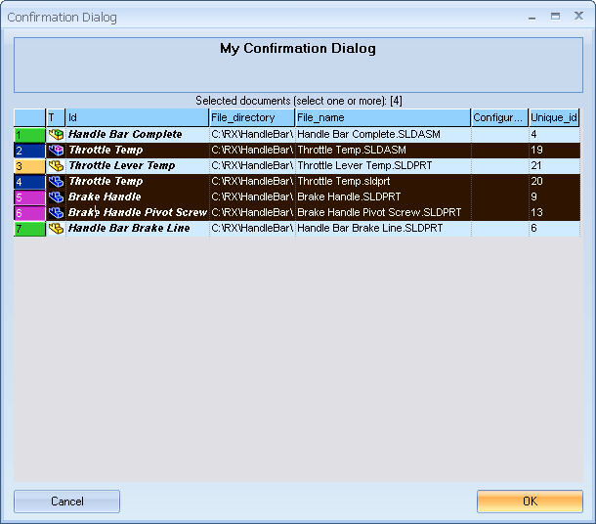Sort by File_directory column header
The image size is (596, 524).
coord(252,117)
